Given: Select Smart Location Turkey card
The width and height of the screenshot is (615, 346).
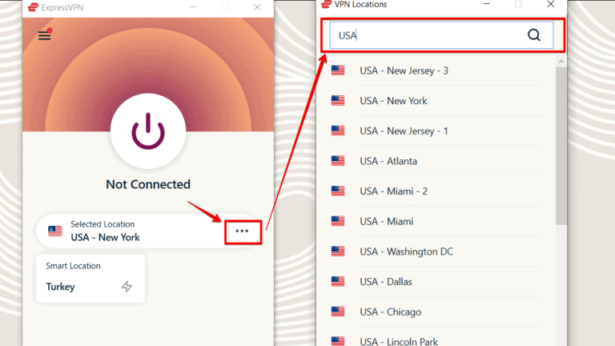Looking at the screenshot, I should (90, 279).
